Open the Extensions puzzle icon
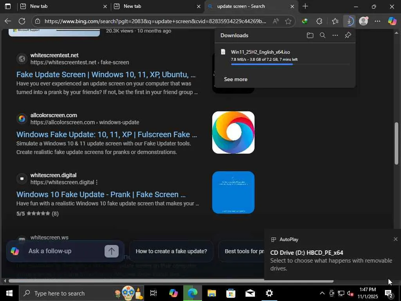The height and width of the screenshot is (301, 401). pos(319,21)
